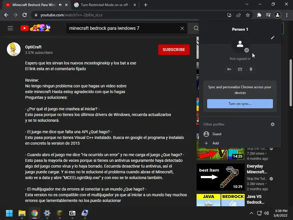The image size is (293, 220).
Task: Open Chrome three-dot menu
Action: [287, 15]
